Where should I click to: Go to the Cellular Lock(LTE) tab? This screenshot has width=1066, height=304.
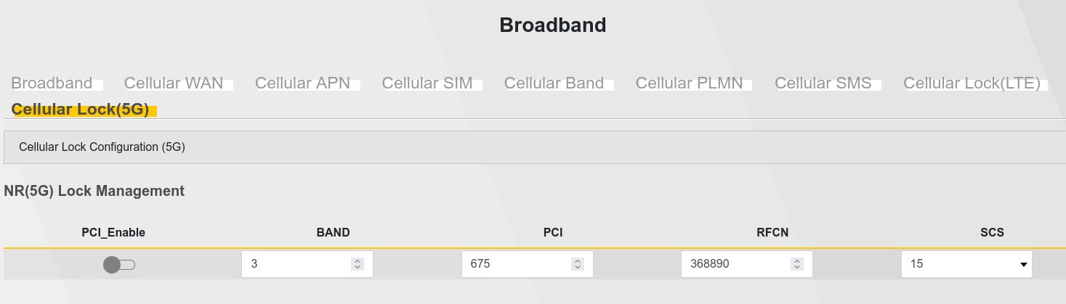point(972,83)
